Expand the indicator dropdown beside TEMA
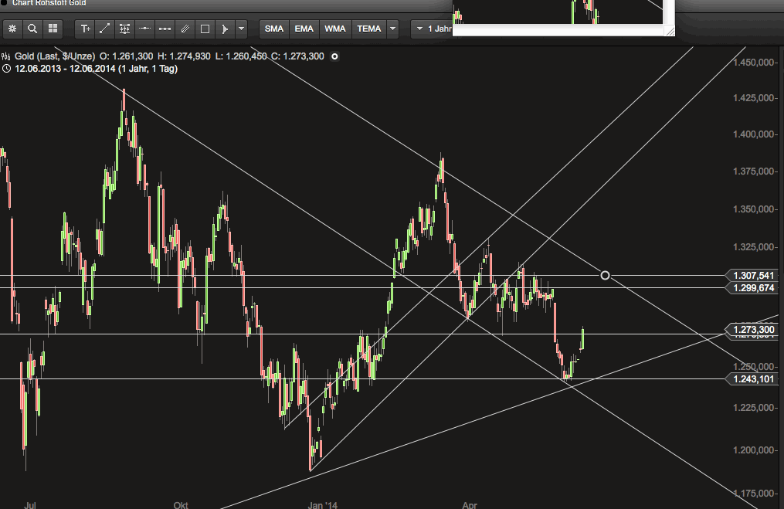Screen dimensions: 784x509 tap(392, 29)
